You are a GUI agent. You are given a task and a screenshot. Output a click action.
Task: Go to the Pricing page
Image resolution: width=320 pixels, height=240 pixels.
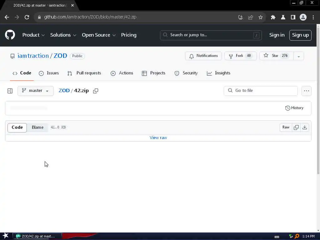129,35
